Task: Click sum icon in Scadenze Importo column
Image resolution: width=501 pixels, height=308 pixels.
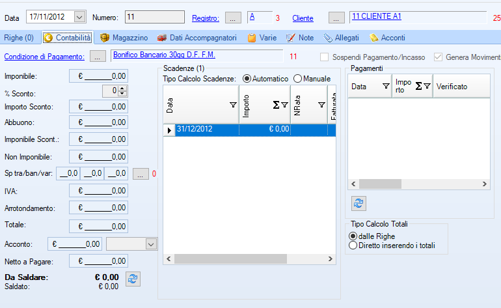Action: 275,105
